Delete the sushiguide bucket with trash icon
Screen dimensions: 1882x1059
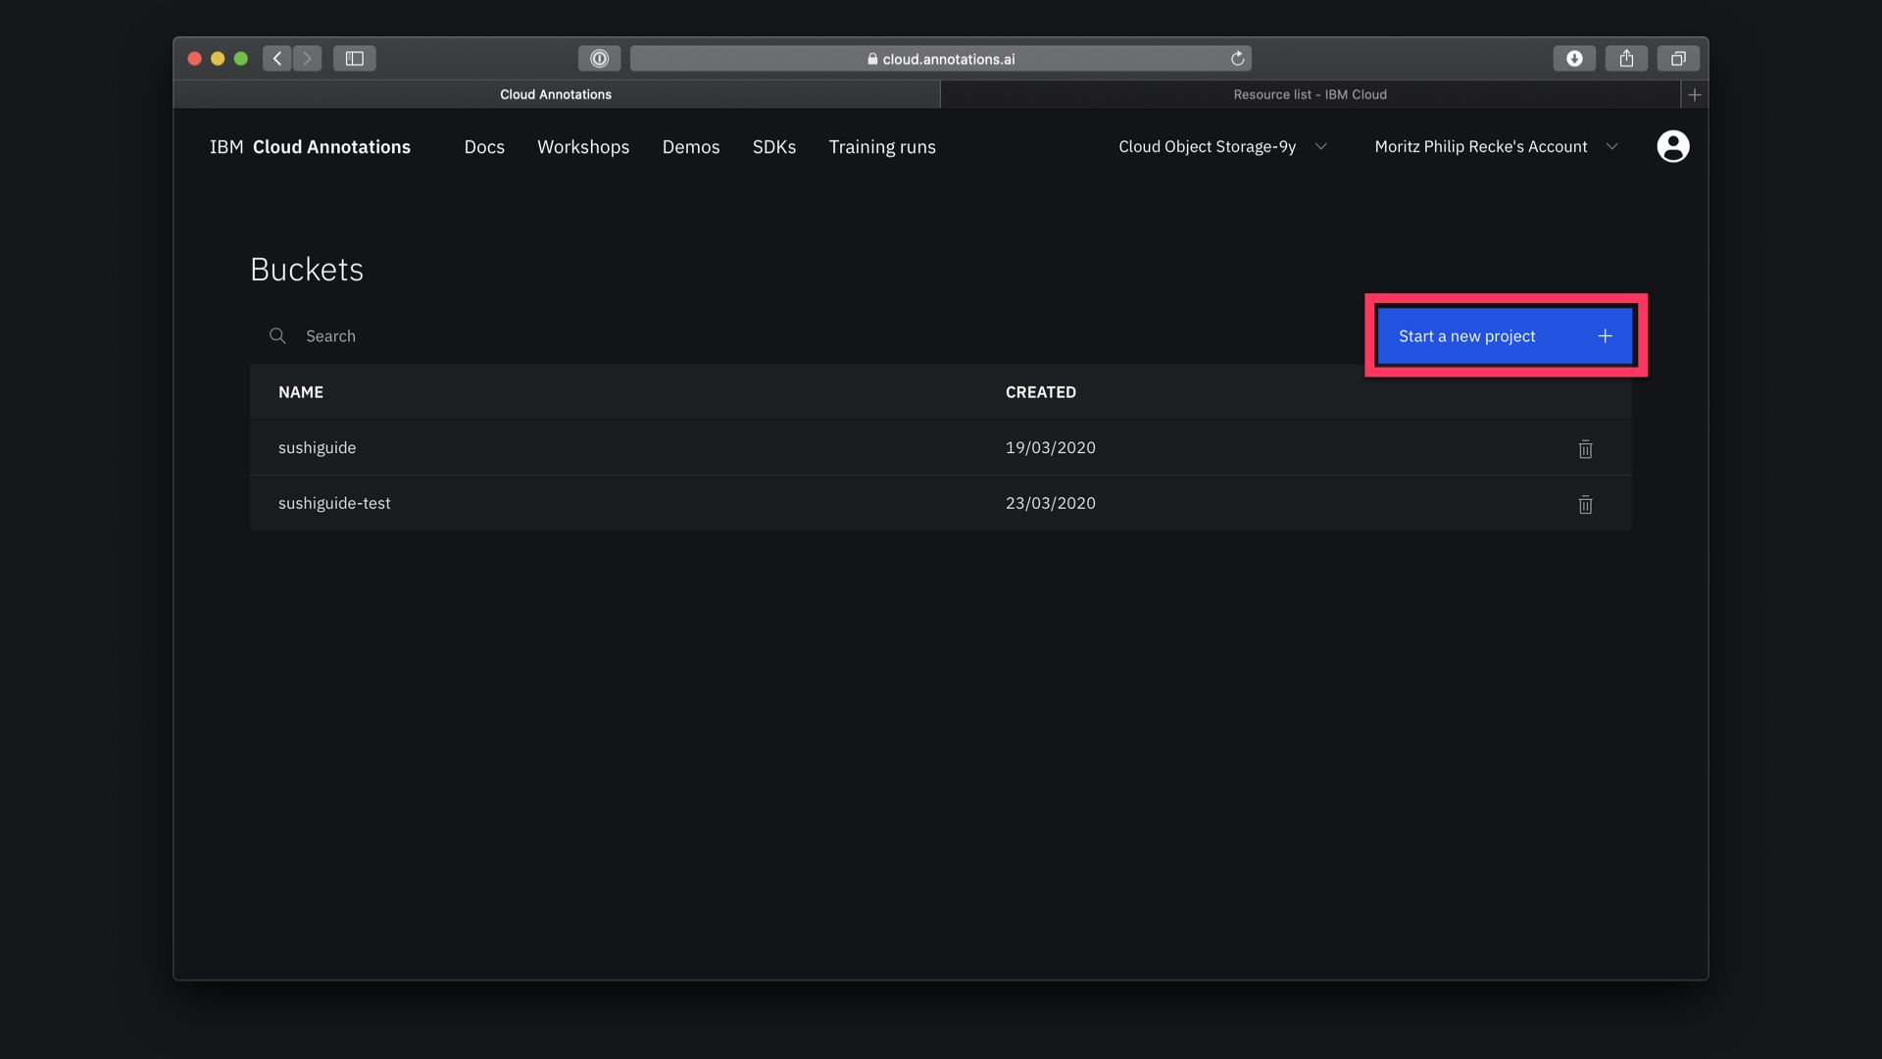coord(1585,449)
